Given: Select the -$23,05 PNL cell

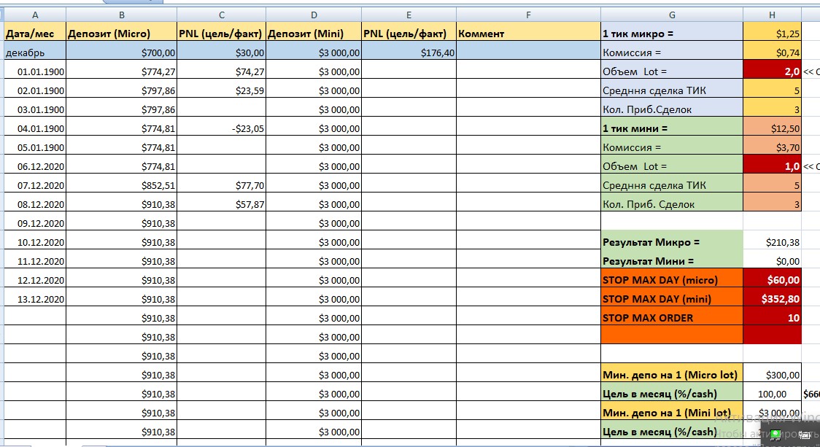Looking at the screenshot, I should (221, 127).
